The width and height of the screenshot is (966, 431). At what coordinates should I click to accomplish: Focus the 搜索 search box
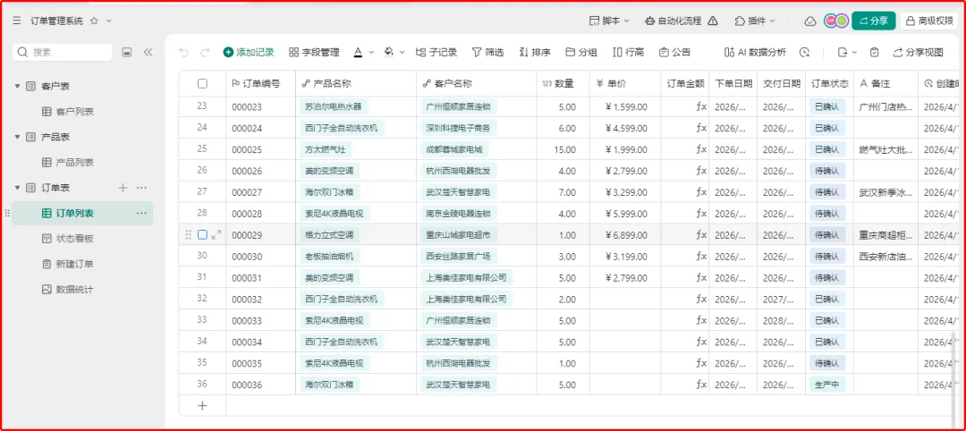click(63, 53)
